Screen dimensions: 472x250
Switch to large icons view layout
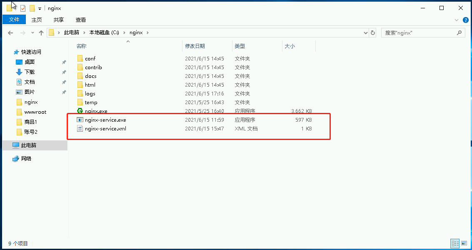[464, 243]
